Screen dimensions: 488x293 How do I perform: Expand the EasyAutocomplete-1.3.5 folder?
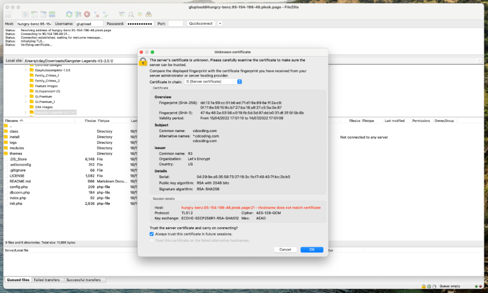click(25, 70)
